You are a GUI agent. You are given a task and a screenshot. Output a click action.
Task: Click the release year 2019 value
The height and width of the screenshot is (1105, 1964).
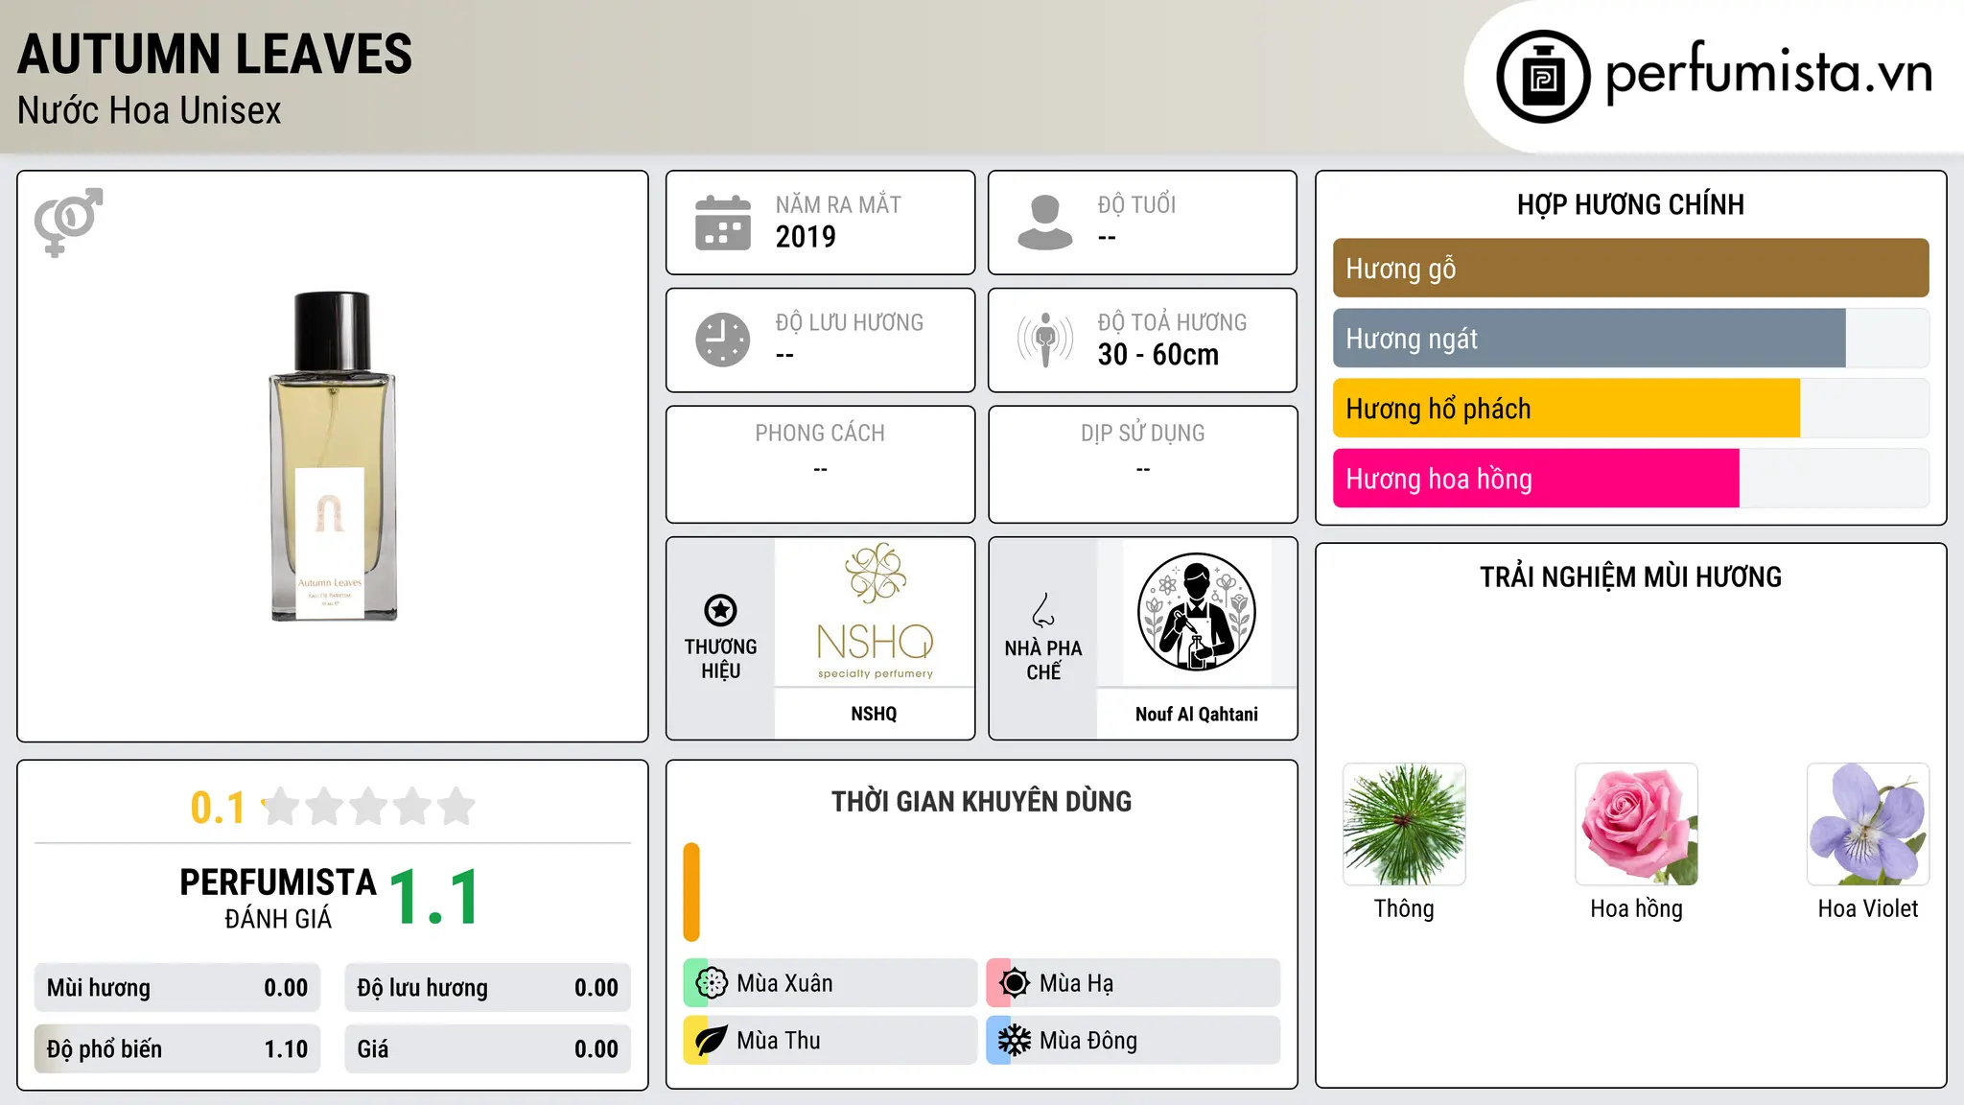click(x=806, y=237)
